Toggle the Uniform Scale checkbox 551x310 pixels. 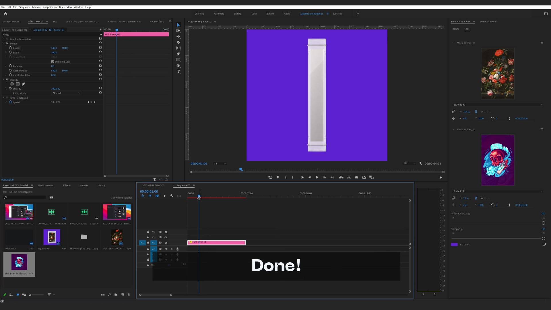click(x=53, y=62)
